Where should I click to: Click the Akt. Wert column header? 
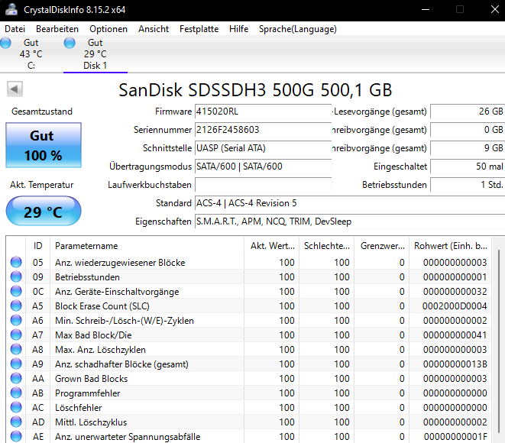[x=272, y=246]
